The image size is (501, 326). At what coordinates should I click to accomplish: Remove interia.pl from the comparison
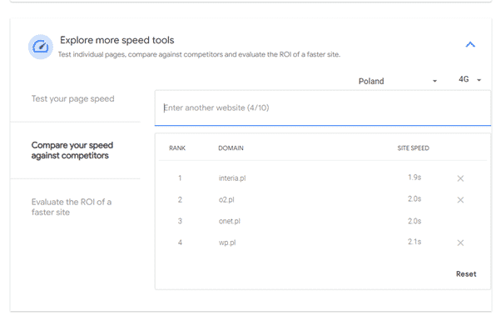[460, 178]
